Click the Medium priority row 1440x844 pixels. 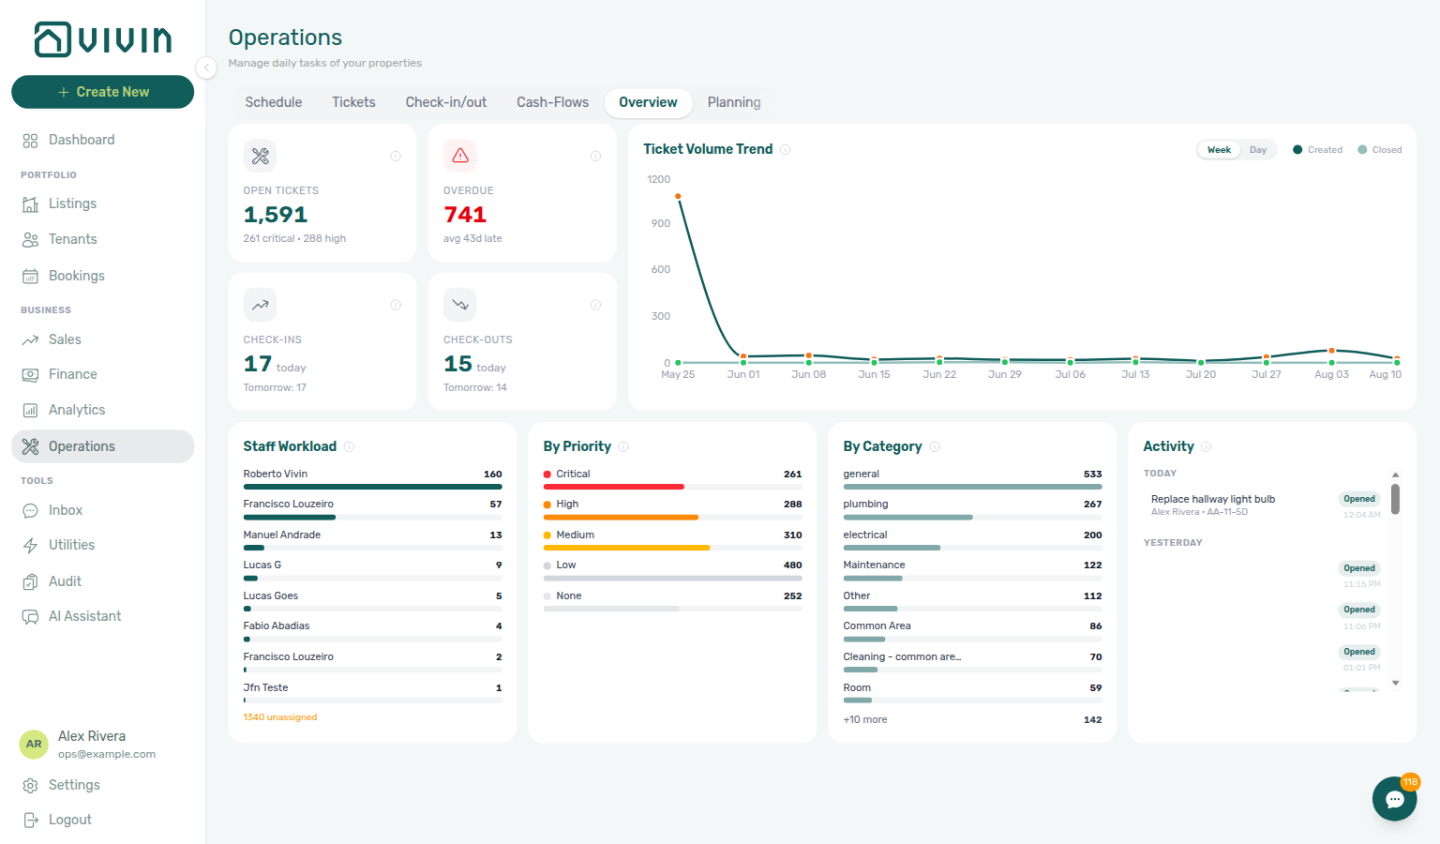673,540
